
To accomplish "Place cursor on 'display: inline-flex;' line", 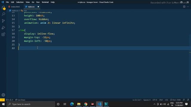I will tap(39, 34).
